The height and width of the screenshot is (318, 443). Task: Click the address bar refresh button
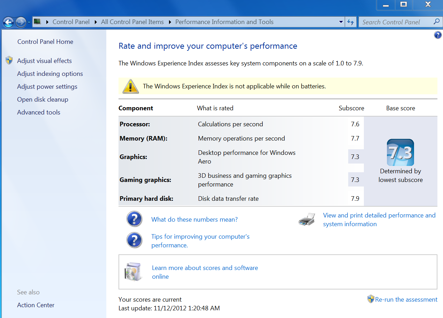(x=351, y=22)
